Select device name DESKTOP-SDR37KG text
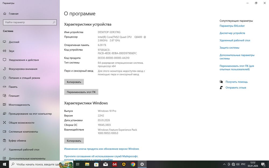This screenshot has height=168, width=269. coord(109,32)
